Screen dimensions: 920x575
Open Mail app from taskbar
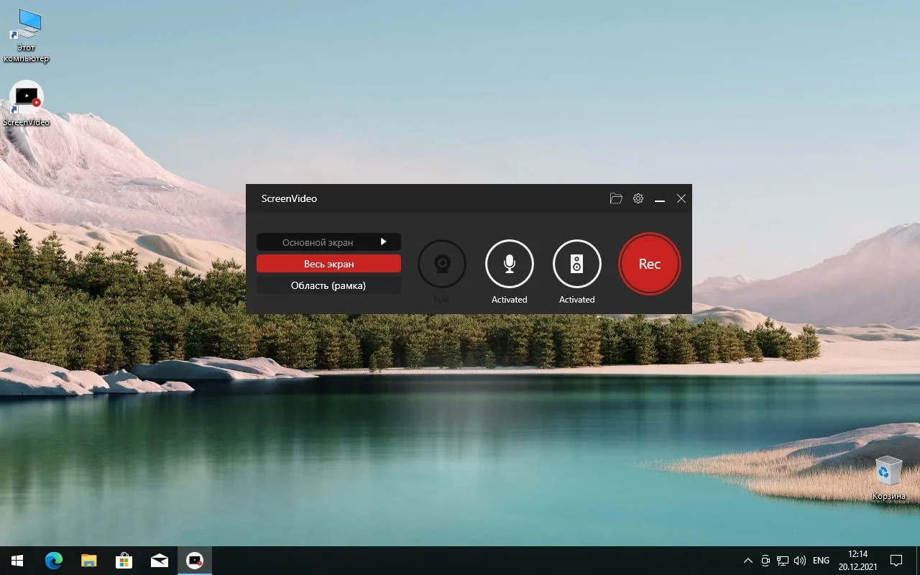pos(159,561)
